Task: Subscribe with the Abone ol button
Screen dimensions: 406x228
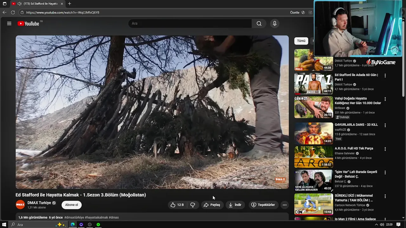Action: coord(71,205)
